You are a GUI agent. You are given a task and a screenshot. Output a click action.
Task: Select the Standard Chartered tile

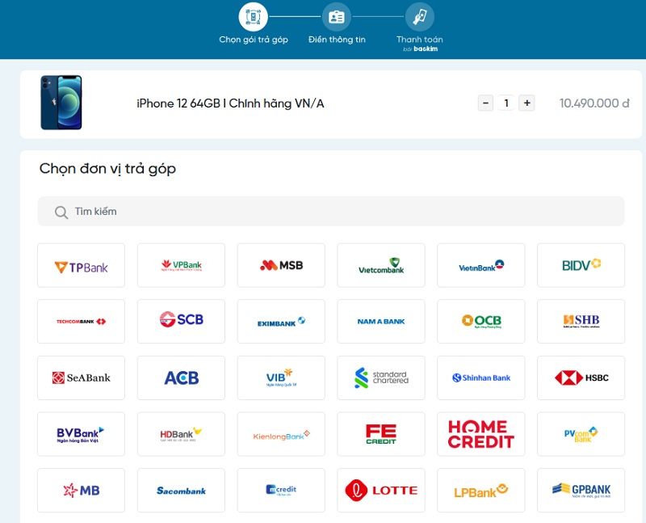tap(381, 377)
